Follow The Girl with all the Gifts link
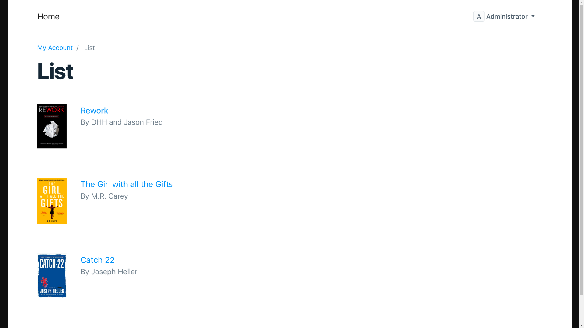584x328 pixels. tap(127, 184)
